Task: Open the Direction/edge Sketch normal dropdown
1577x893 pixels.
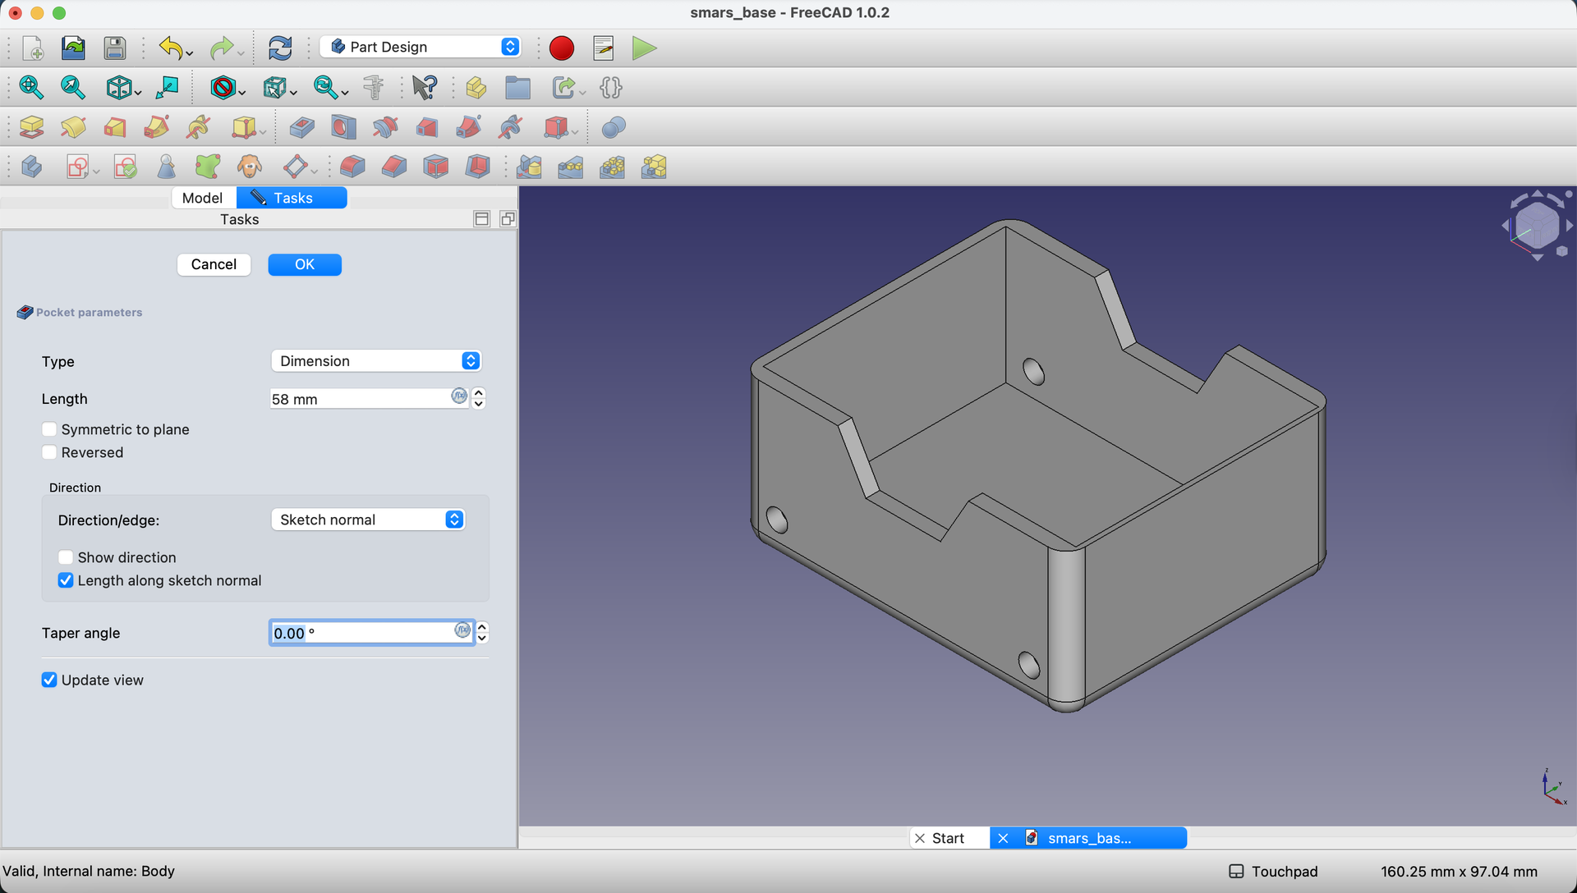Action: pyautogui.click(x=368, y=520)
